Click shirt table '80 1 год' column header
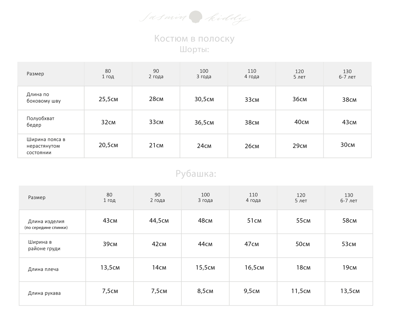The image size is (393, 322). (x=109, y=198)
